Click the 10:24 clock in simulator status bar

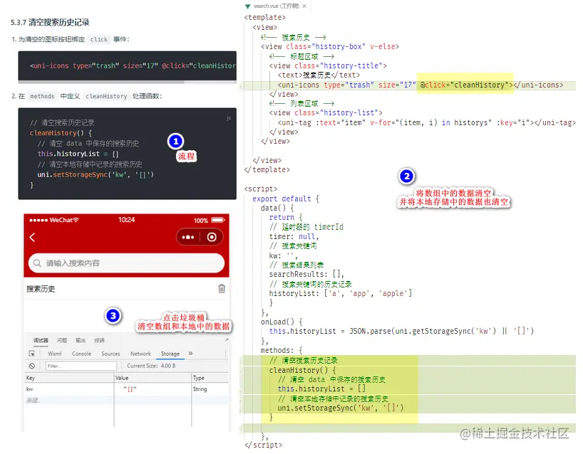pos(126,220)
